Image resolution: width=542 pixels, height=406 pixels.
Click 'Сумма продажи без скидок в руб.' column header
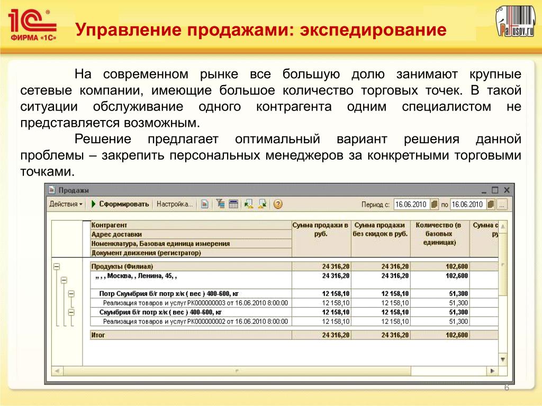(x=380, y=238)
